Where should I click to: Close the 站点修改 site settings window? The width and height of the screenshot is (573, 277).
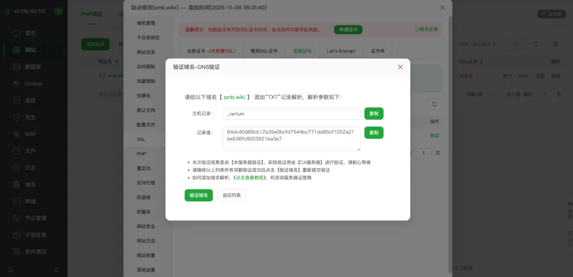click(x=442, y=7)
